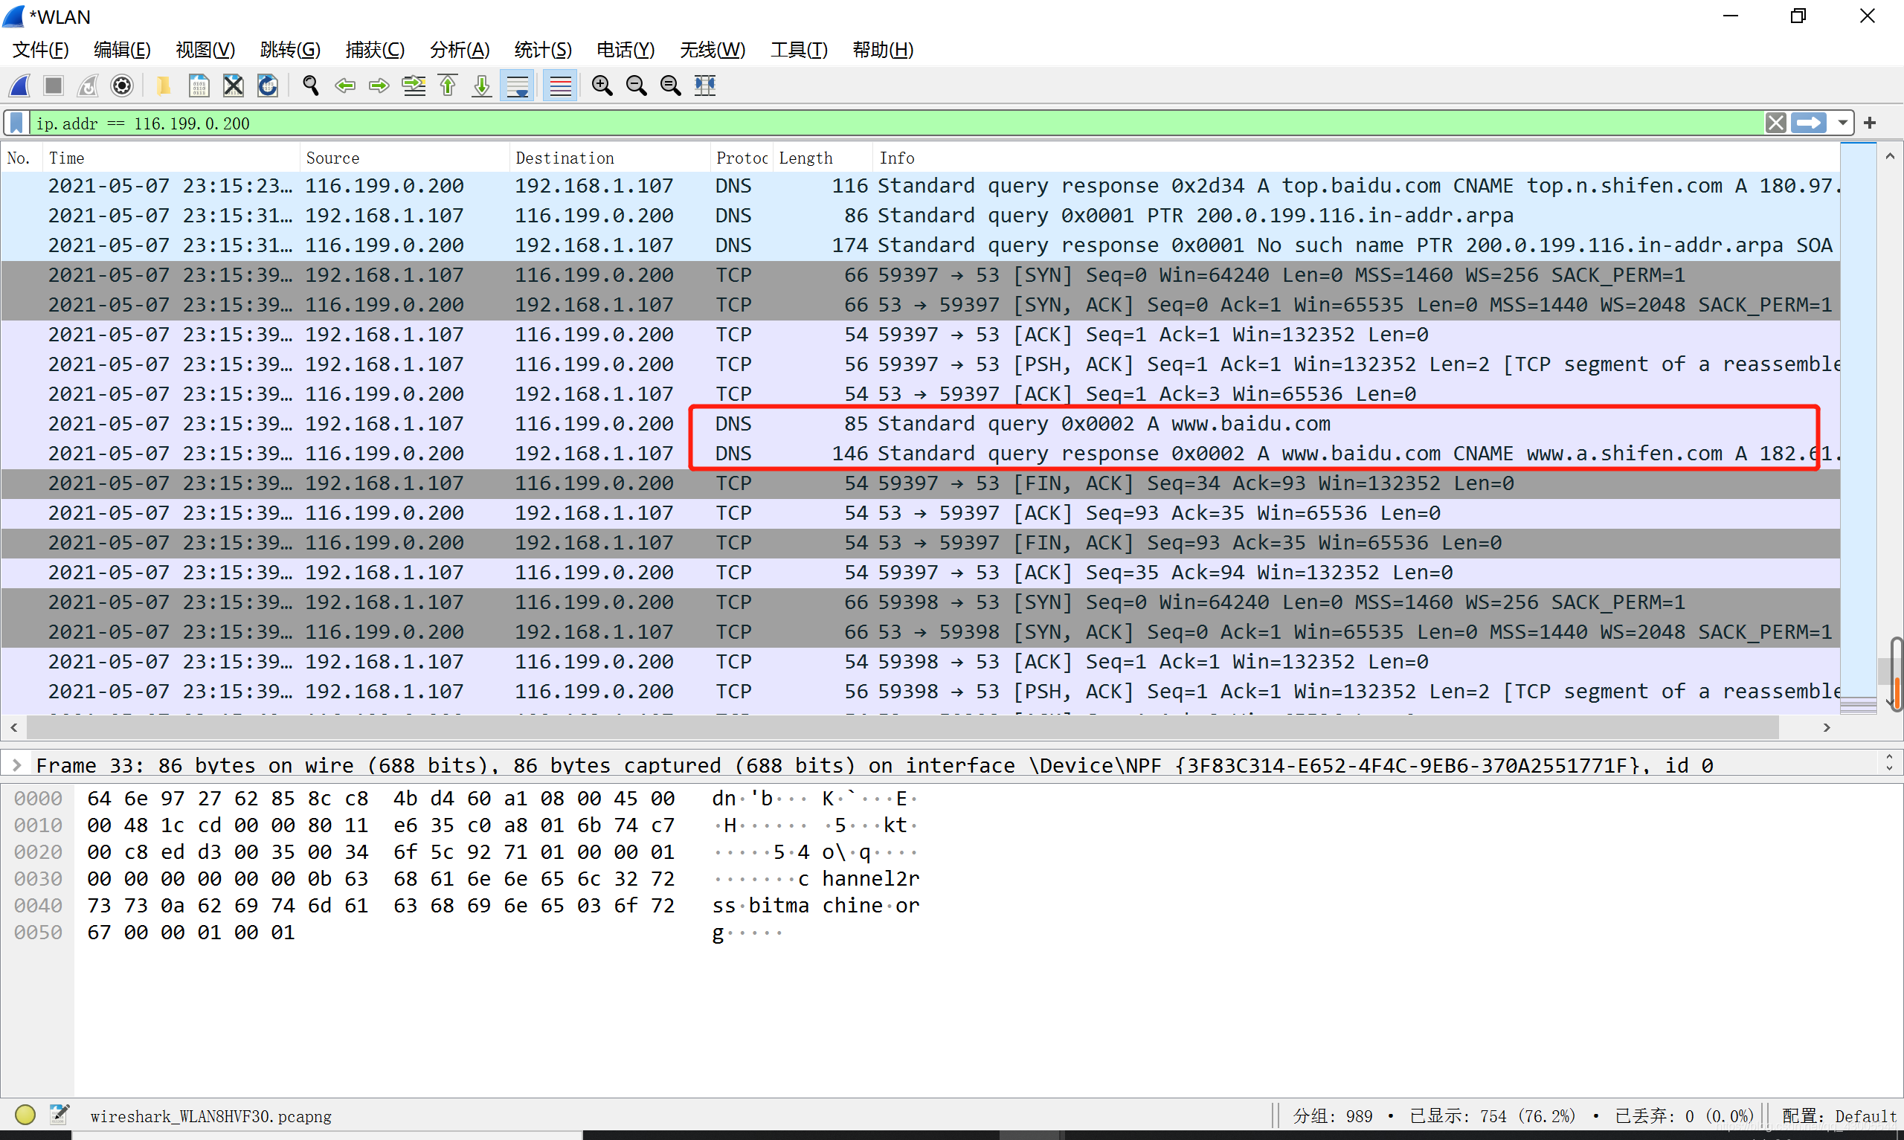Image resolution: width=1904 pixels, height=1140 pixels.
Task: Sort by the Protocol column header
Action: coord(742,158)
